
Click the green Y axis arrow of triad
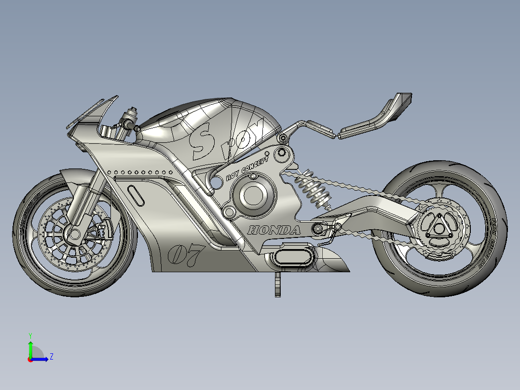tap(30, 349)
